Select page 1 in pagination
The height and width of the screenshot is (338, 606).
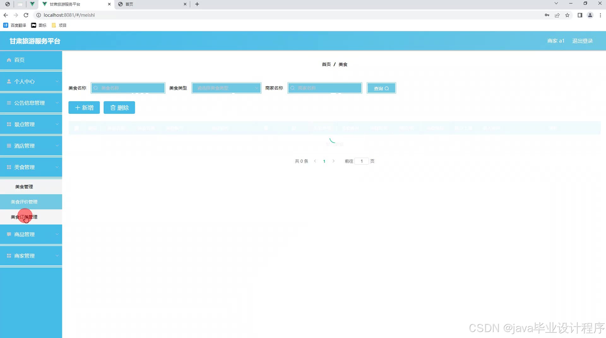point(324,161)
